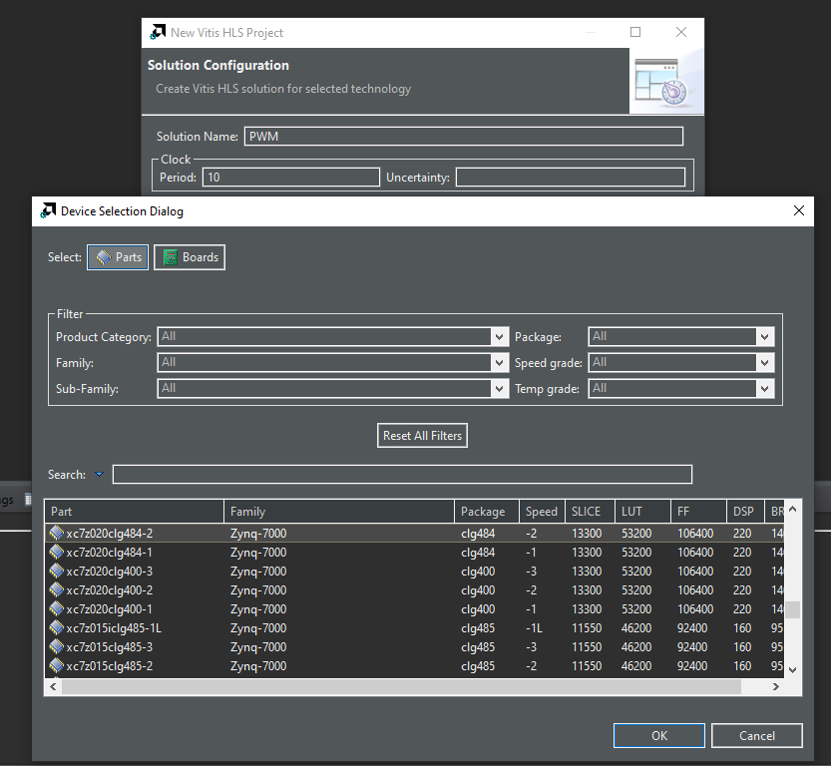Screen dimensions: 831x766
Task: Sort by the LUT column header
Action: click(642, 512)
